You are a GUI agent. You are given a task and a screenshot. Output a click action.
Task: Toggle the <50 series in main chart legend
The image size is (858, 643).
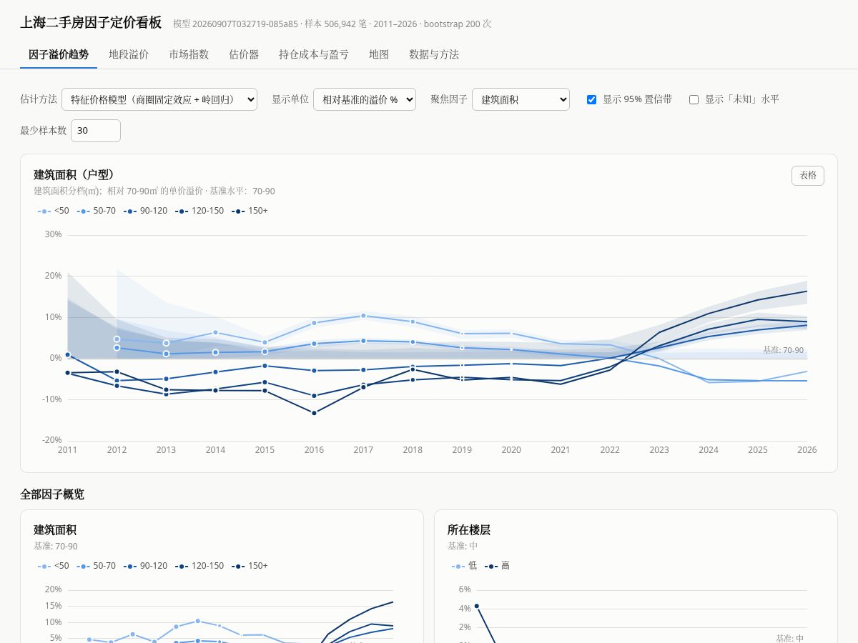click(54, 211)
